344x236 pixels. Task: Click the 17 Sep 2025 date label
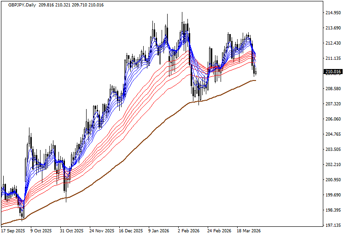(13, 231)
